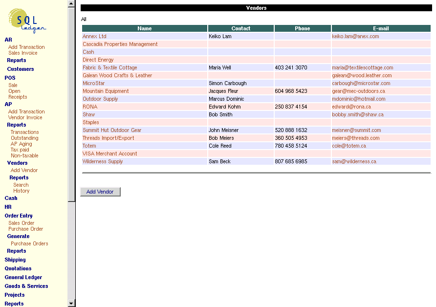Open Search under Vendors Reports
This screenshot has width=436, height=307.
coord(21,185)
